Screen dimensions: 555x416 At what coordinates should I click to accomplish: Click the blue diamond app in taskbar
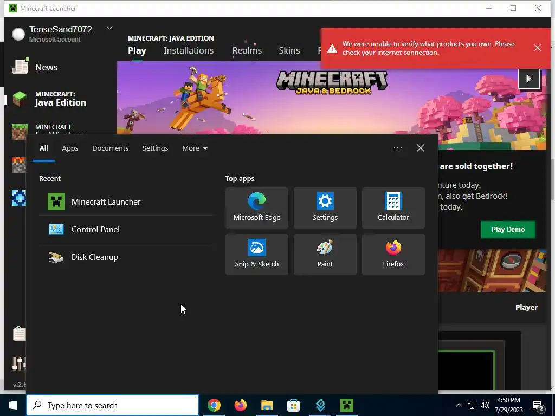click(320, 405)
